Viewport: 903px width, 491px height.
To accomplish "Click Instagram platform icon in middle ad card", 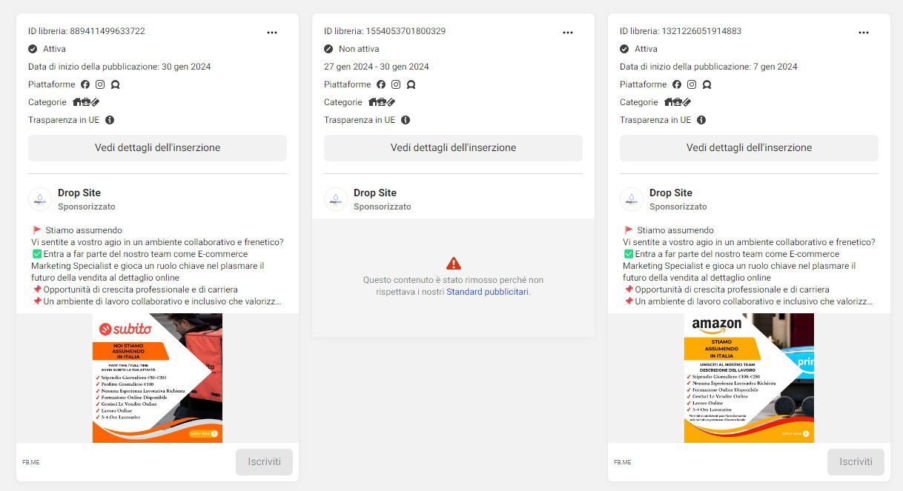I will point(396,84).
